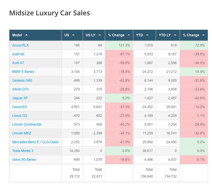Select Lincoln Continental US LY value 958
The image size is (212, 188).
tap(94, 124)
